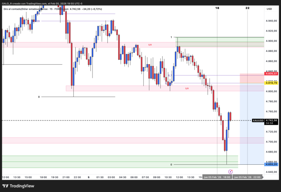Click the 01:30 time axis label

[x=100, y=177]
